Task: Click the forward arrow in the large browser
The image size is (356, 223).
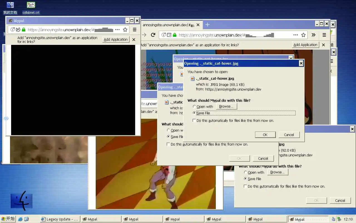Action: pyautogui.click(x=144, y=35)
